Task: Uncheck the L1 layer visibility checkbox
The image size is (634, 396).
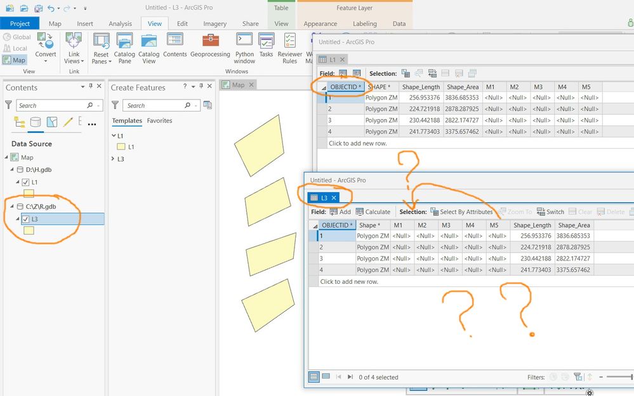Action: pos(25,182)
